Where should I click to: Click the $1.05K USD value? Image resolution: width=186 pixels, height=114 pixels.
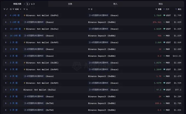point(178,110)
